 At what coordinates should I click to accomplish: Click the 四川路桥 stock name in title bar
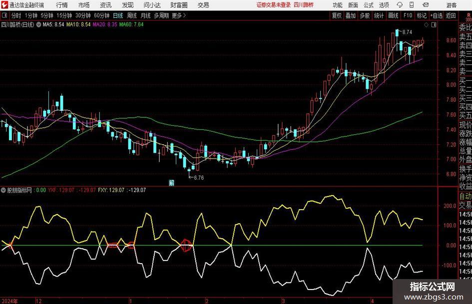point(304,5)
